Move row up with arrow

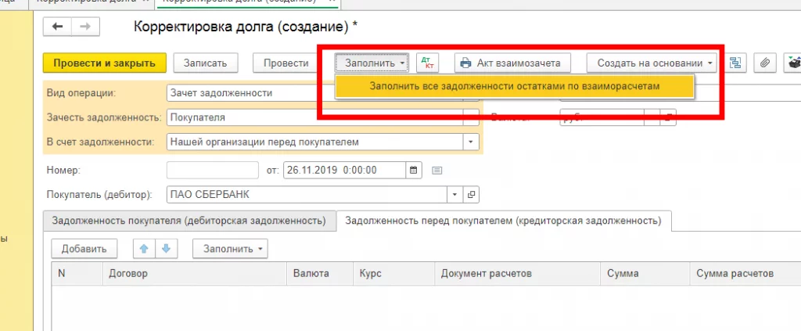tap(144, 249)
